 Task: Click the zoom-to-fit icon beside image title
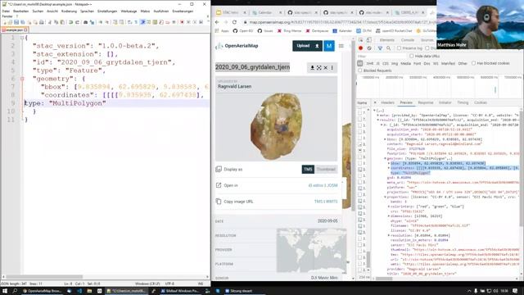[x=318, y=67]
